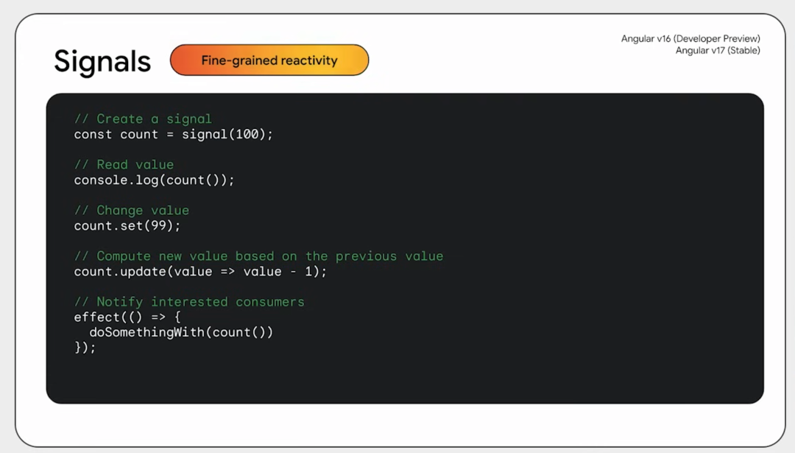
Task: Click the word "const" in the code
Action: [93, 135]
